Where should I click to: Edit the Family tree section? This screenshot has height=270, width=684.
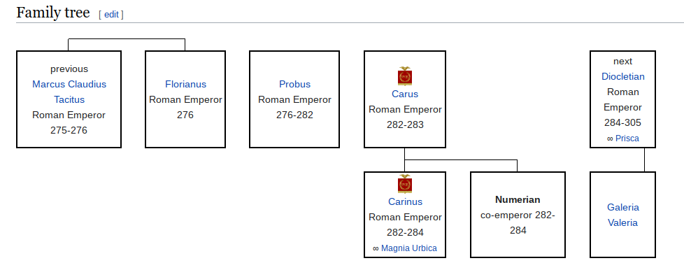tap(111, 15)
